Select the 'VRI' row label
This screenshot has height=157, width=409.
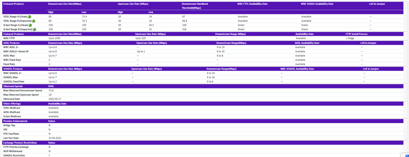click(5, 129)
